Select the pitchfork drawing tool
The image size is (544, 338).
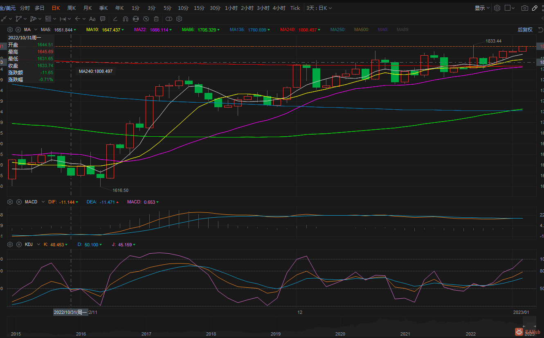coord(33,19)
